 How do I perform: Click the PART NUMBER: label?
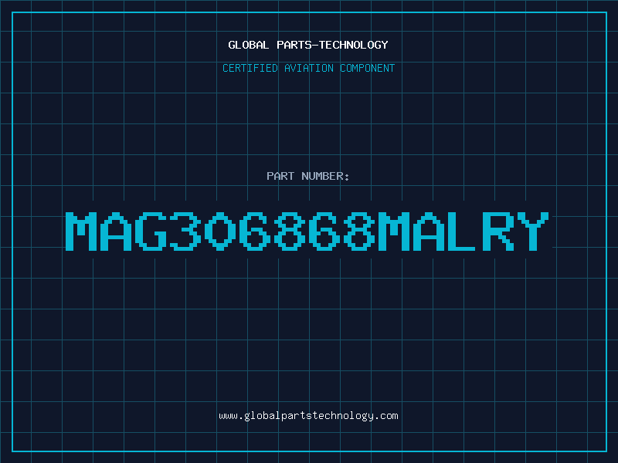pyautogui.click(x=308, y=176)
